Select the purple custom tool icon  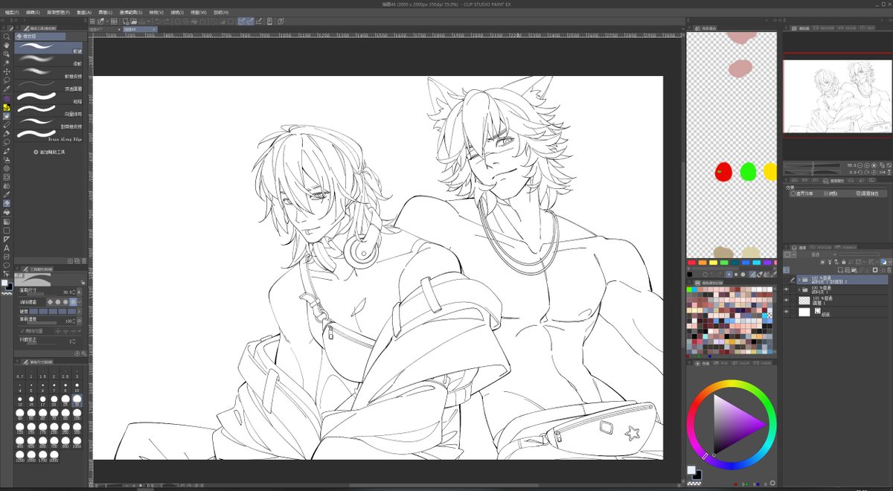pyautogui.click(x=7, y=98)
